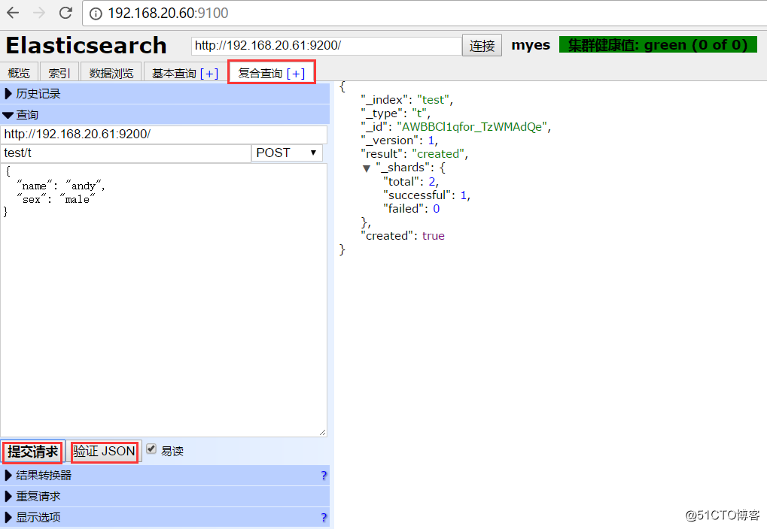Click the "total": 2 line
The image size is (767, 529).
click(411, 182)
